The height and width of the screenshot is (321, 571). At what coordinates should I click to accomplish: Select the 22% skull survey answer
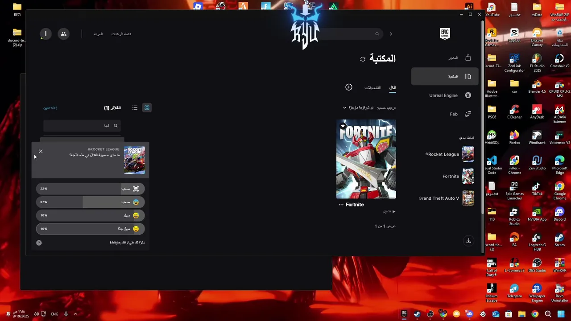tap(90, 189)
